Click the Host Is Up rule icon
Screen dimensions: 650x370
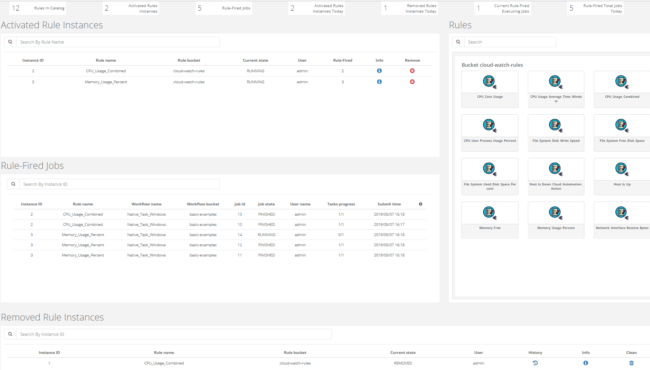pyautogui.click(x=621, y=169)
